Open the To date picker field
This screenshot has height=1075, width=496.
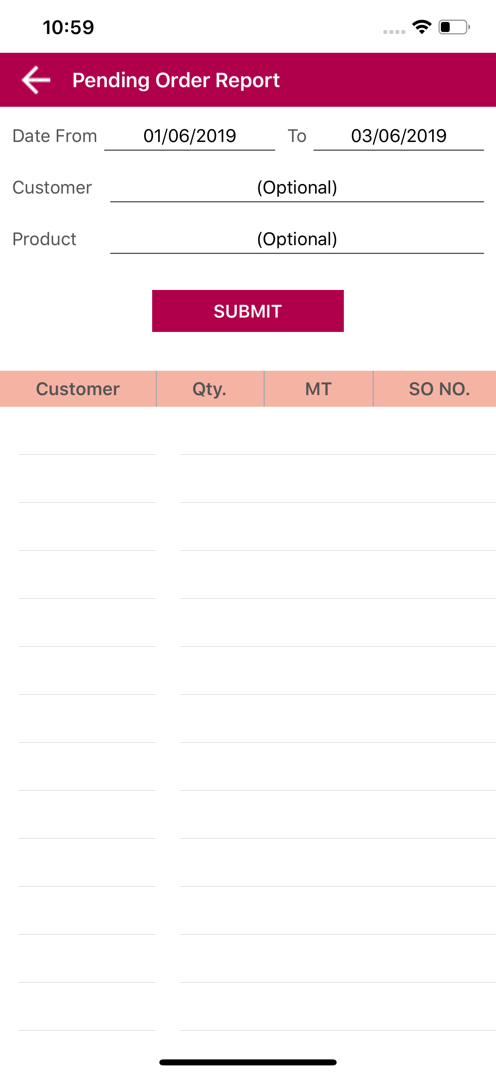coord(399,136)
